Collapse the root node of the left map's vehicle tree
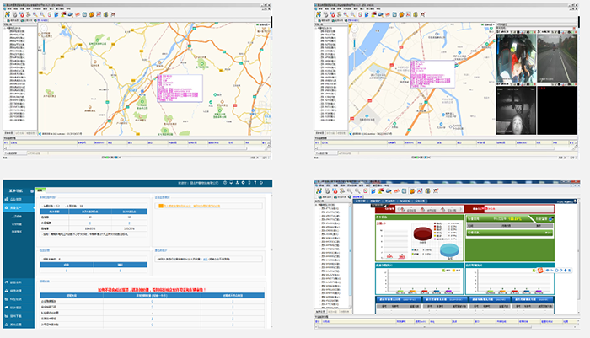This screenshot has width=590, height=338. (x=6, y=26)
